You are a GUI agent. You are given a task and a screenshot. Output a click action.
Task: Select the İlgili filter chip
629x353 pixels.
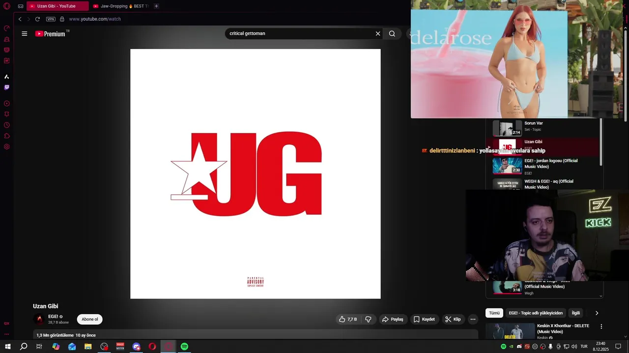click(575, 313)
